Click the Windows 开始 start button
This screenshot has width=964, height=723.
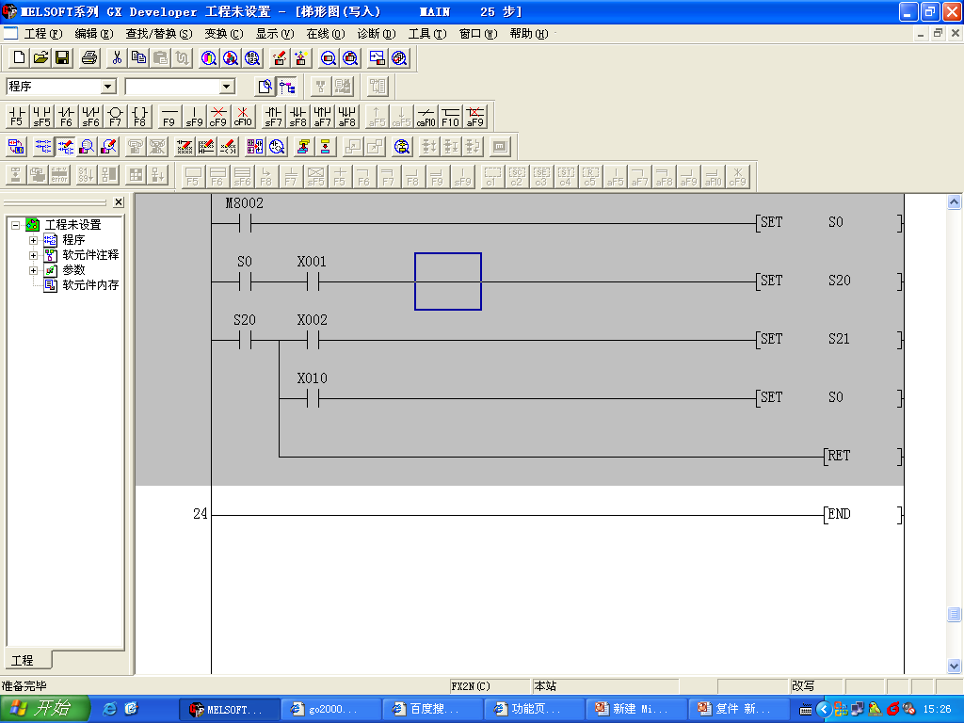coord(45,708)
